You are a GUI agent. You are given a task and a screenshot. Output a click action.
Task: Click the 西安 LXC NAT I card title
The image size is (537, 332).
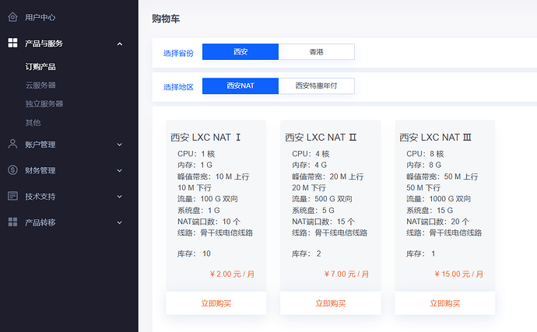pos(205,138)
